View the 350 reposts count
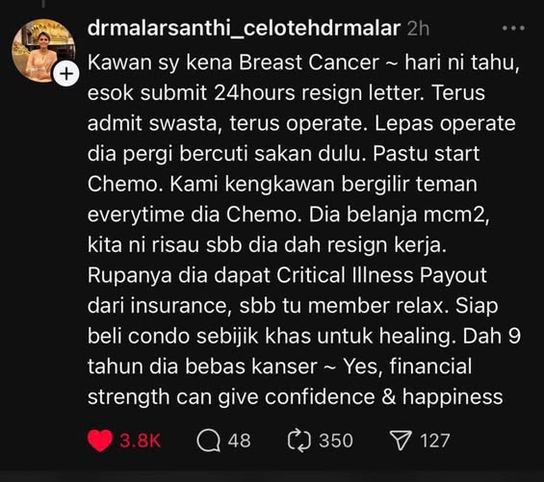Screen dimensions: 544x482 click(336, 441)
